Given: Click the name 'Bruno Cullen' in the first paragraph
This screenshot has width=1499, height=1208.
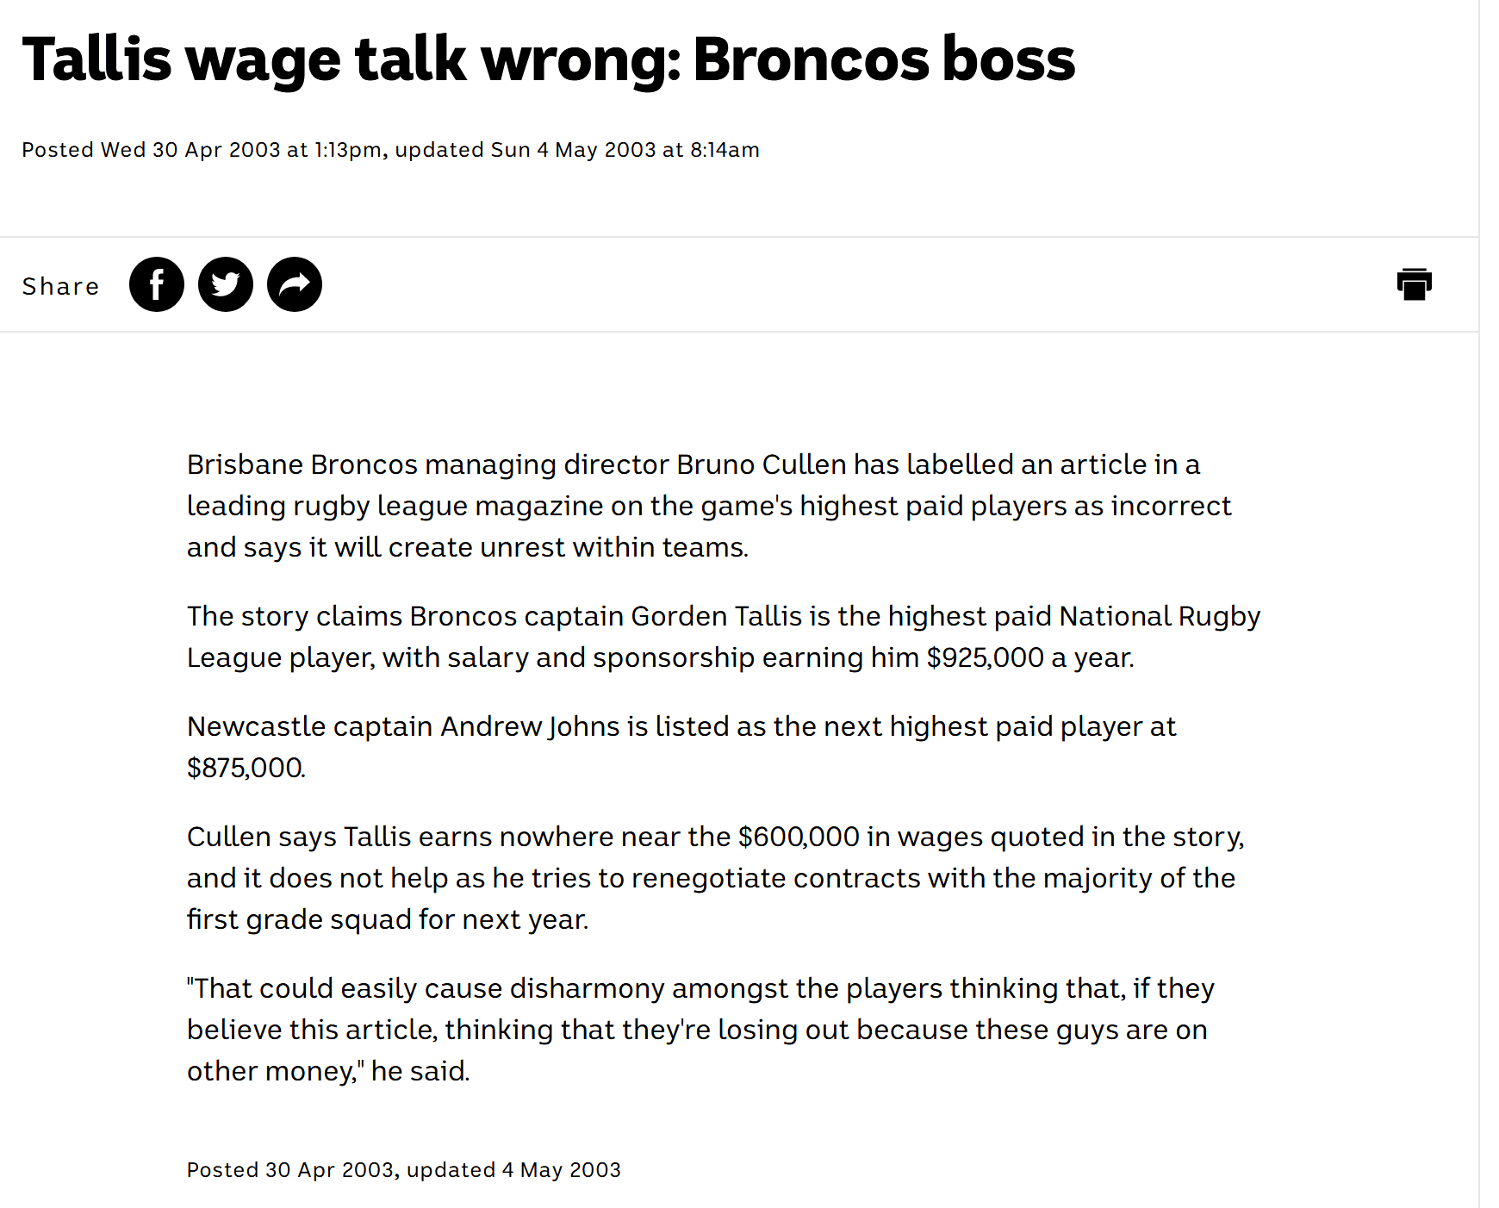Looking at the screenshot, I should [762, 464].
